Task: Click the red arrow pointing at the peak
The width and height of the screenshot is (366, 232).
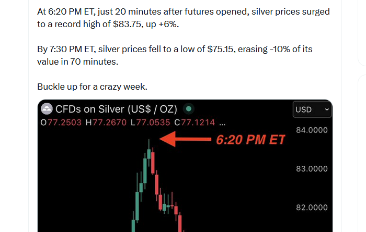Action: click(184, 139)
